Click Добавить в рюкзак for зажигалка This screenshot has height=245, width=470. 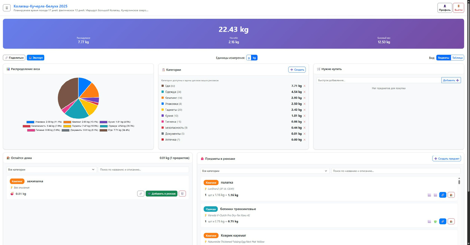[x=161, y=193]
